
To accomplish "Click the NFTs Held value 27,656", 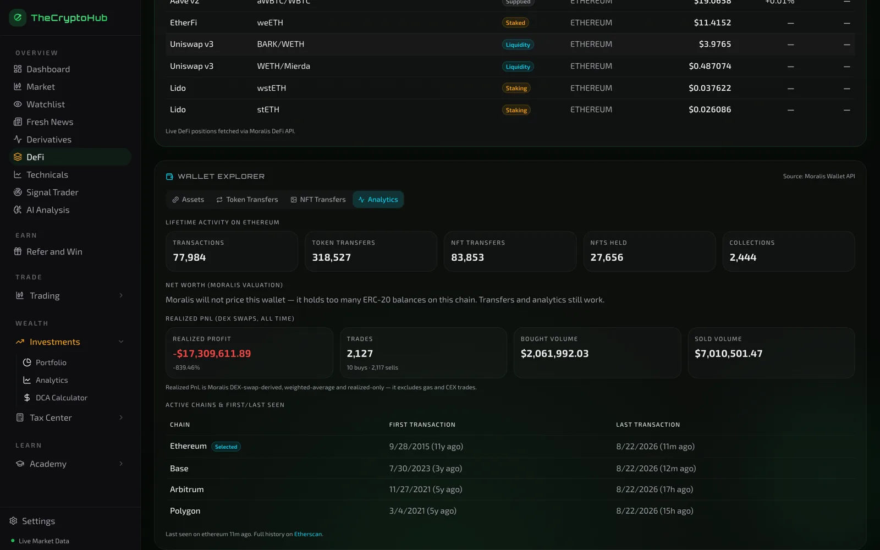I will [607, 257].
